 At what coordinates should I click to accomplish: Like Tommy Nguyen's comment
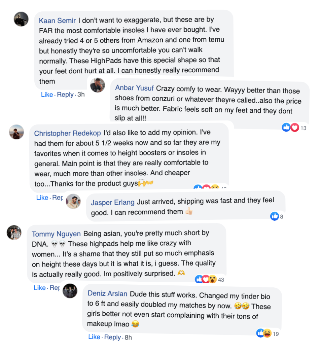click(40, 288)
